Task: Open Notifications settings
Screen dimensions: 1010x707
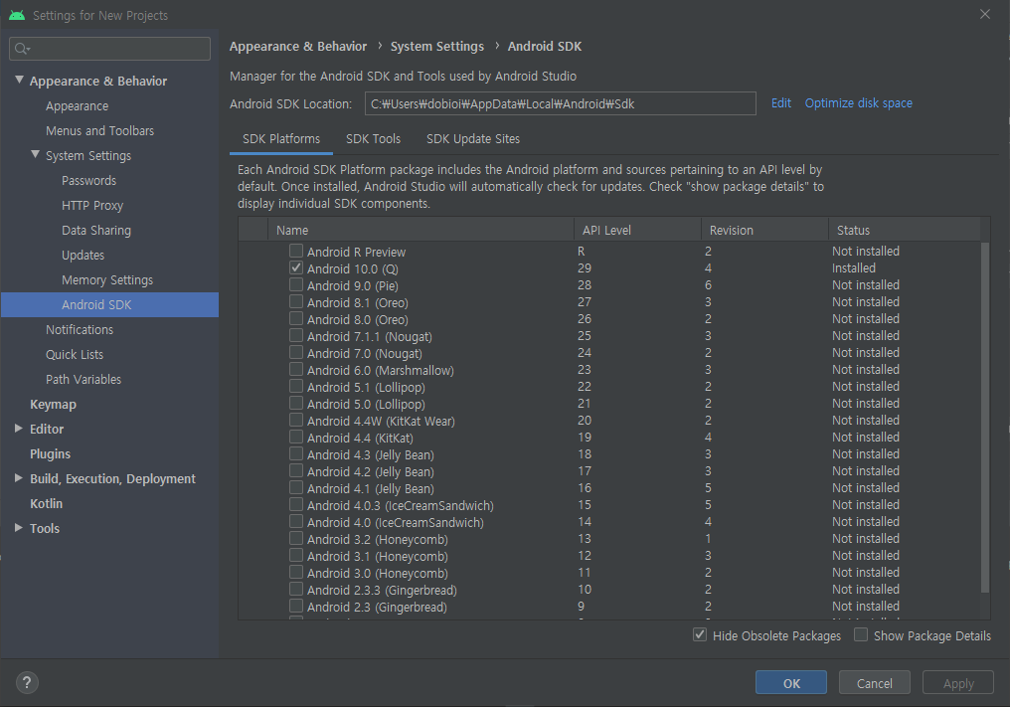Action: [x=80, y=330]
